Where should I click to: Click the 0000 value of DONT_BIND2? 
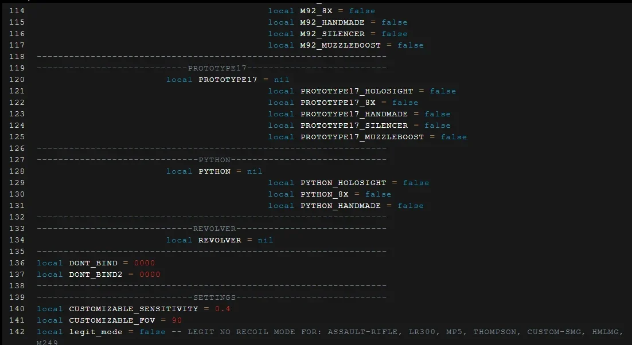tap(150, 275)
